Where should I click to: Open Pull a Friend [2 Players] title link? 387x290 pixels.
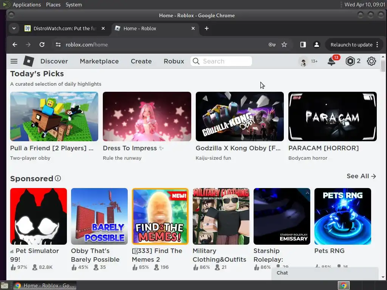(52, 148)
